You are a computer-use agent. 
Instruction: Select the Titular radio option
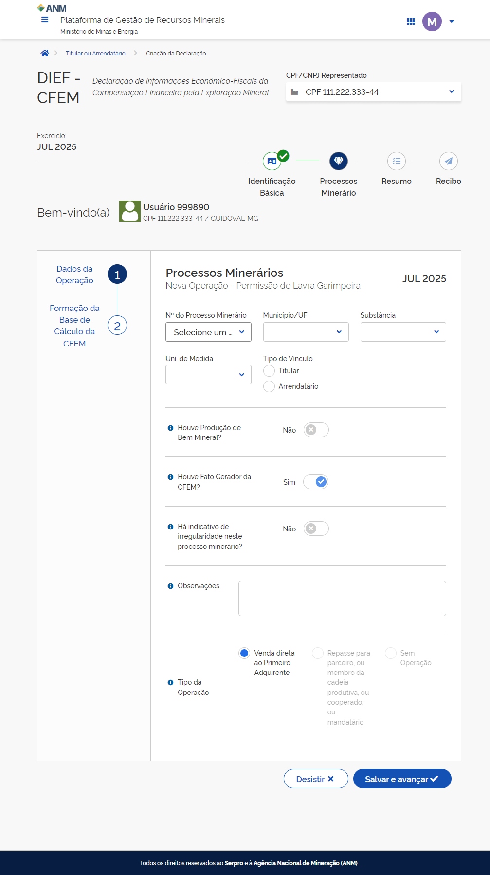tap(269, 371)
